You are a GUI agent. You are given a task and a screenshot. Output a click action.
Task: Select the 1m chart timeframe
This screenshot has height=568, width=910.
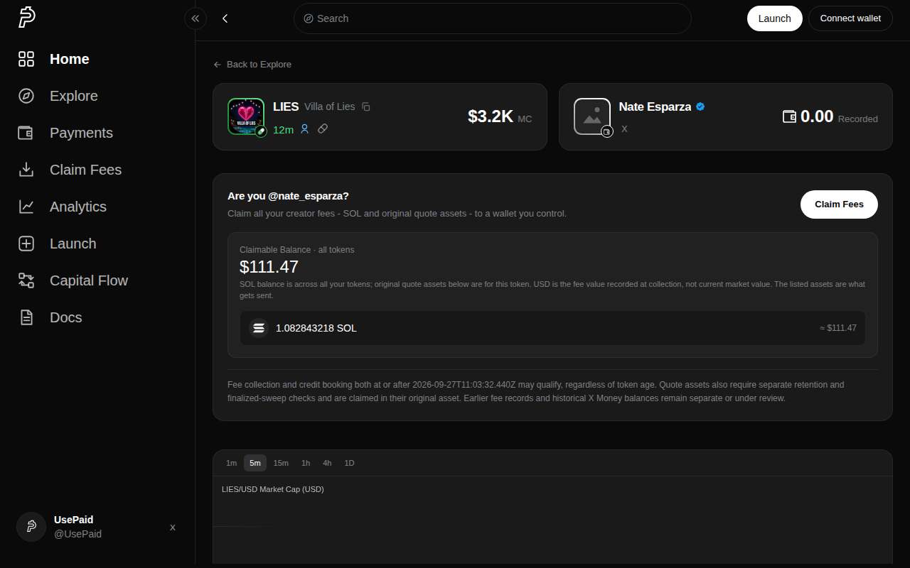coord(231,463)
